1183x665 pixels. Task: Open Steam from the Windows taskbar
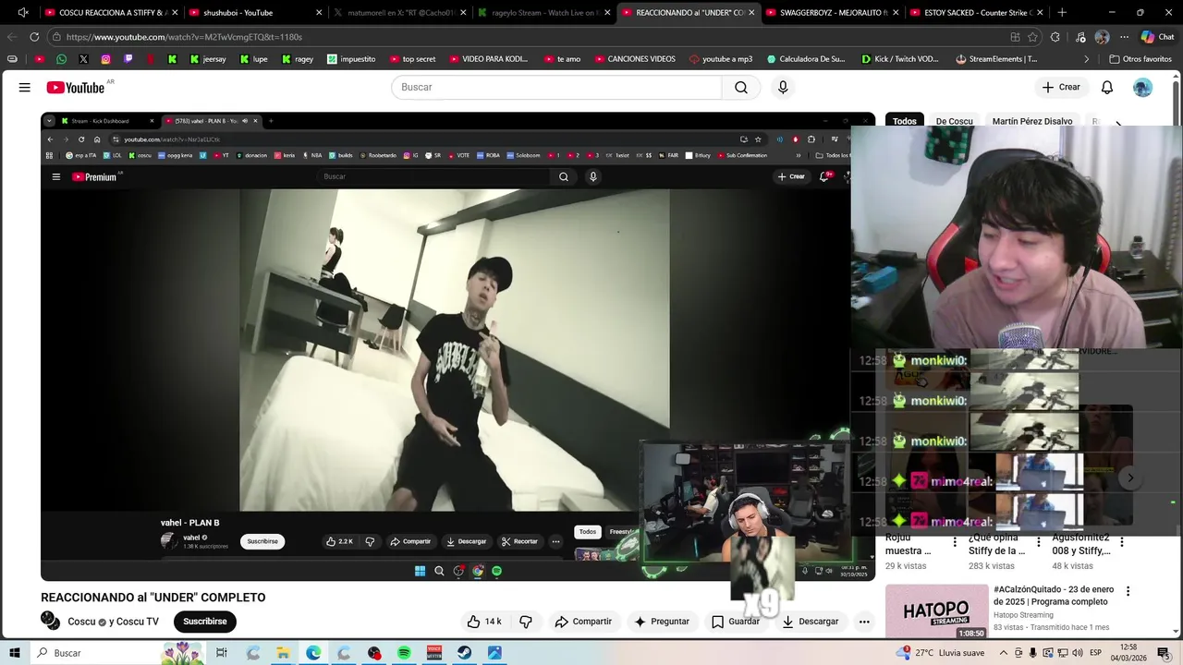(x=464, y=653)
